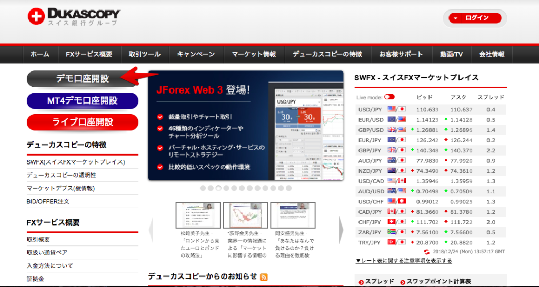
Task: Open マーケットデプス(板情報) link
Action: pyautogui.click(x=61, y=188)
